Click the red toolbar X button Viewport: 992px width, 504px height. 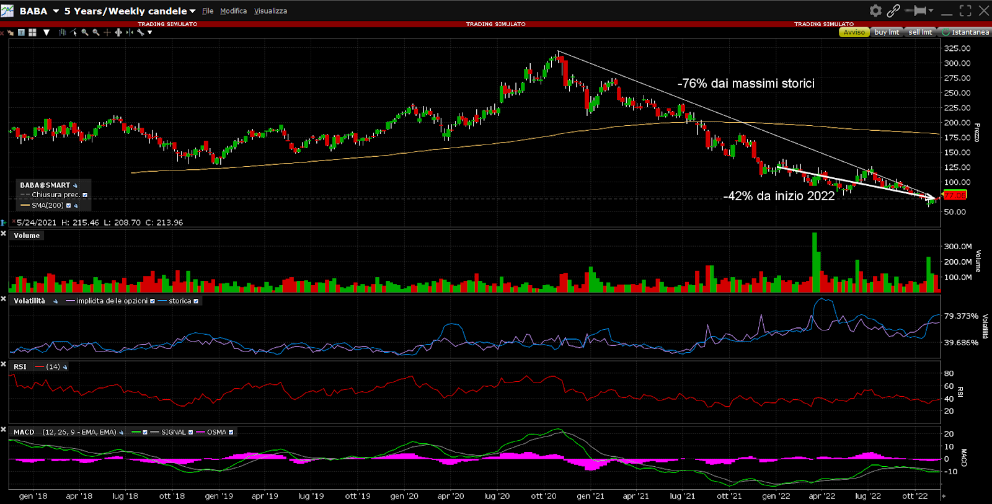click(x=2, y=32)
